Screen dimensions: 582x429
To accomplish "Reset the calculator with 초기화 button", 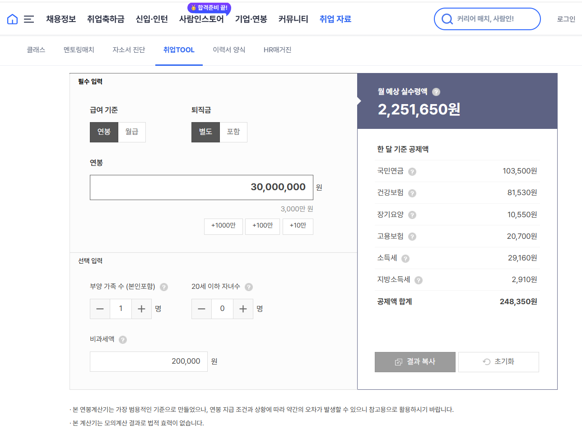I will pyautogui.click(x=498, y=361).
